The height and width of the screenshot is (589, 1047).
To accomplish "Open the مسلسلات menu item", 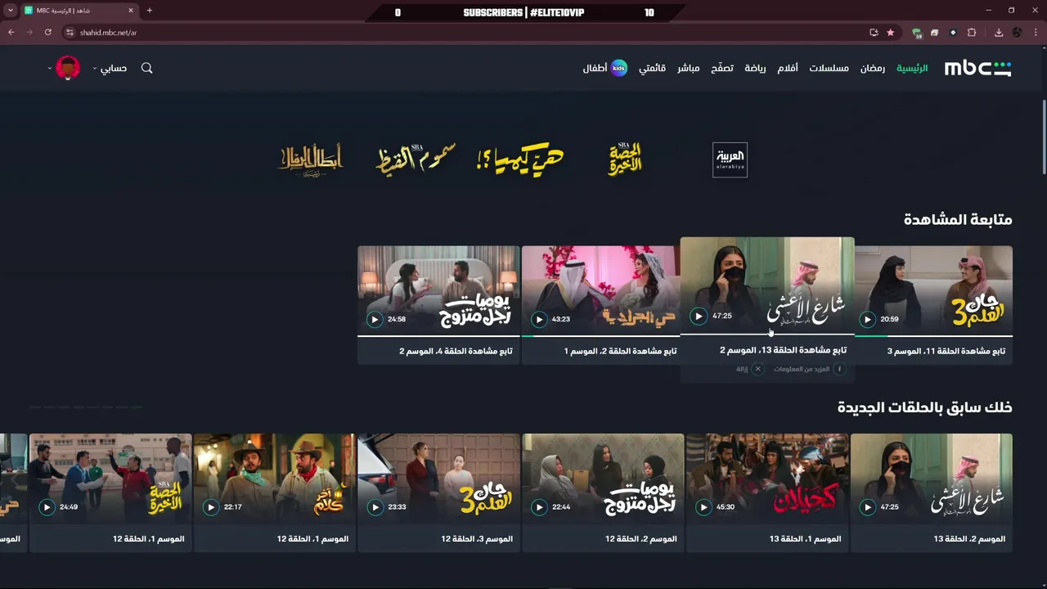I will (829, 68).
